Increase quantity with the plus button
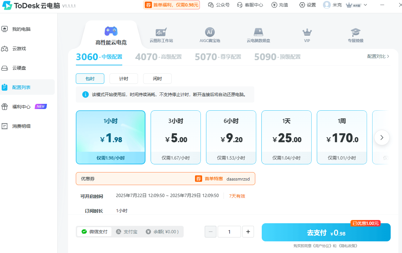The height and width of the screenshot is (253, 402). point(248,232)
